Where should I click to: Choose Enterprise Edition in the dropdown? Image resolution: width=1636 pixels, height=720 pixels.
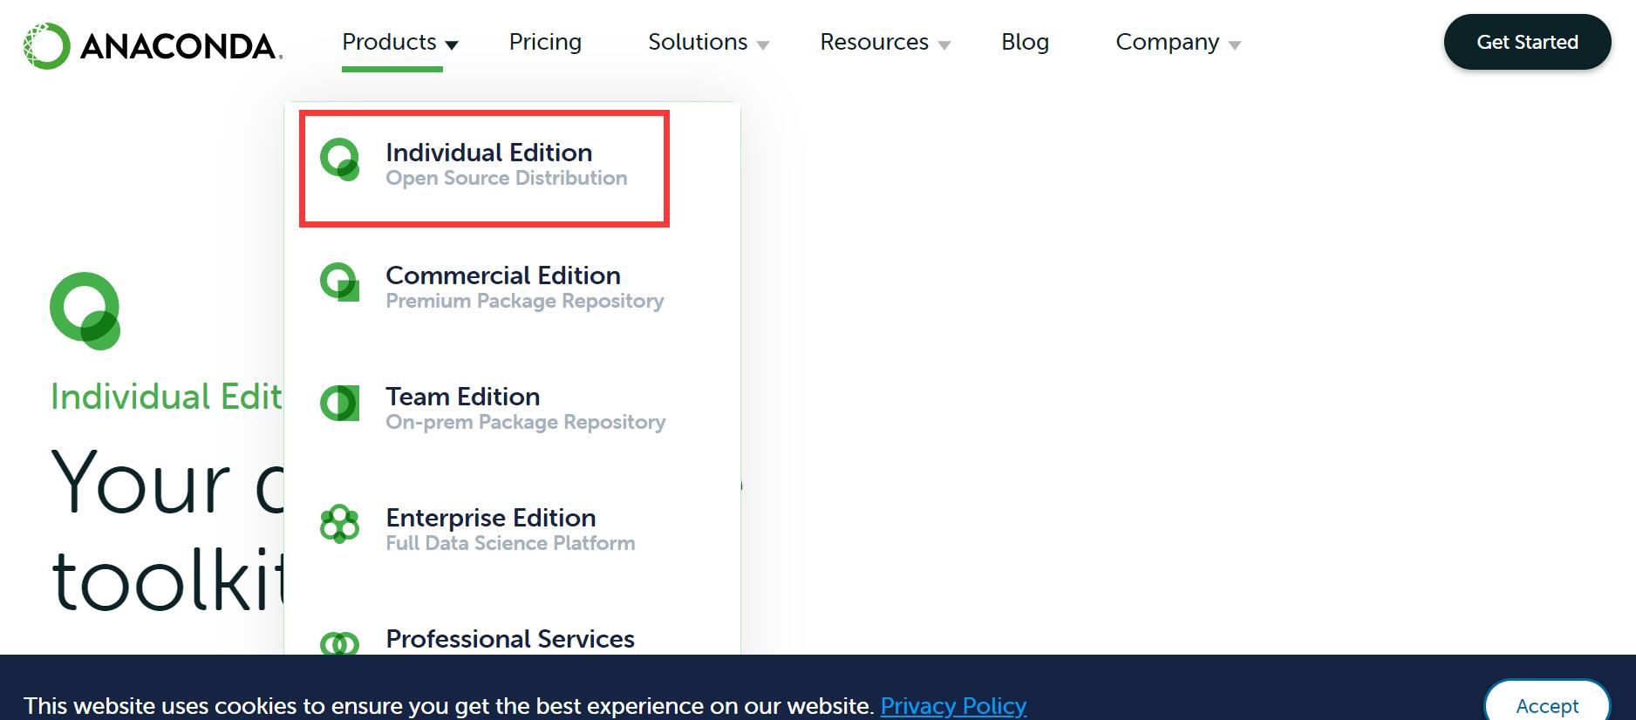[491, 518]
